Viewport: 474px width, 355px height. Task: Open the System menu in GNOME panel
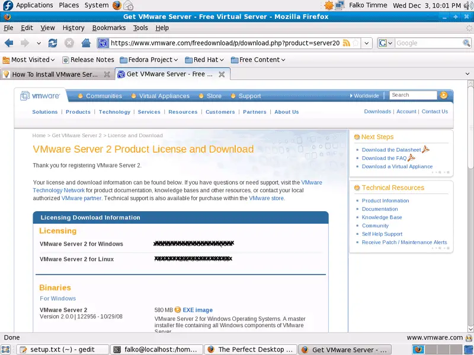pyautogui.click(x=97, y=5)
